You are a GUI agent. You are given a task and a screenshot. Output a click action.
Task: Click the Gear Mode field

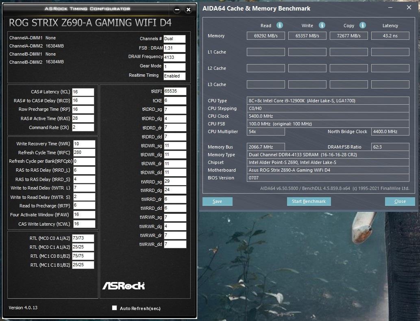pos(174,67)
